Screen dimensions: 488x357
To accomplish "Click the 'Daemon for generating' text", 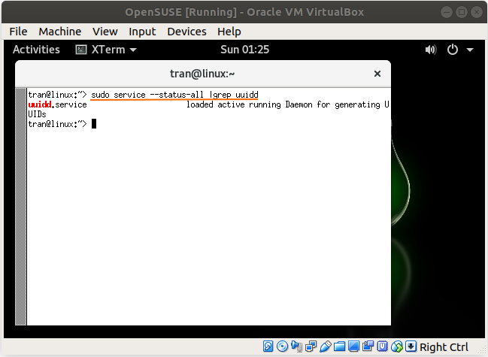I will (x=332, y=104).
